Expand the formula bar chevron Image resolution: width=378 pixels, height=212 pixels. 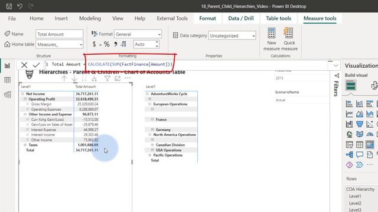point(335,65)
